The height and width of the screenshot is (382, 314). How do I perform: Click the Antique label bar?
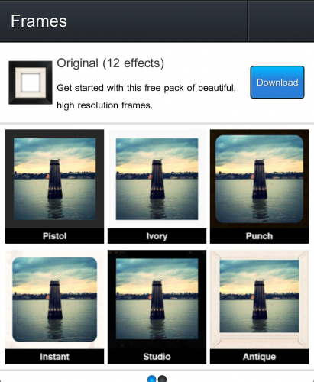259,357
